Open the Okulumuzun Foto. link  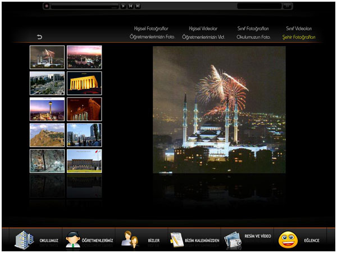tap(254, 37)
